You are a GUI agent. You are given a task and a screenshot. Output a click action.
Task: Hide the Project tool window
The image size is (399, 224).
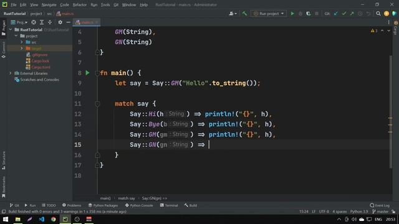click(68, 22)
